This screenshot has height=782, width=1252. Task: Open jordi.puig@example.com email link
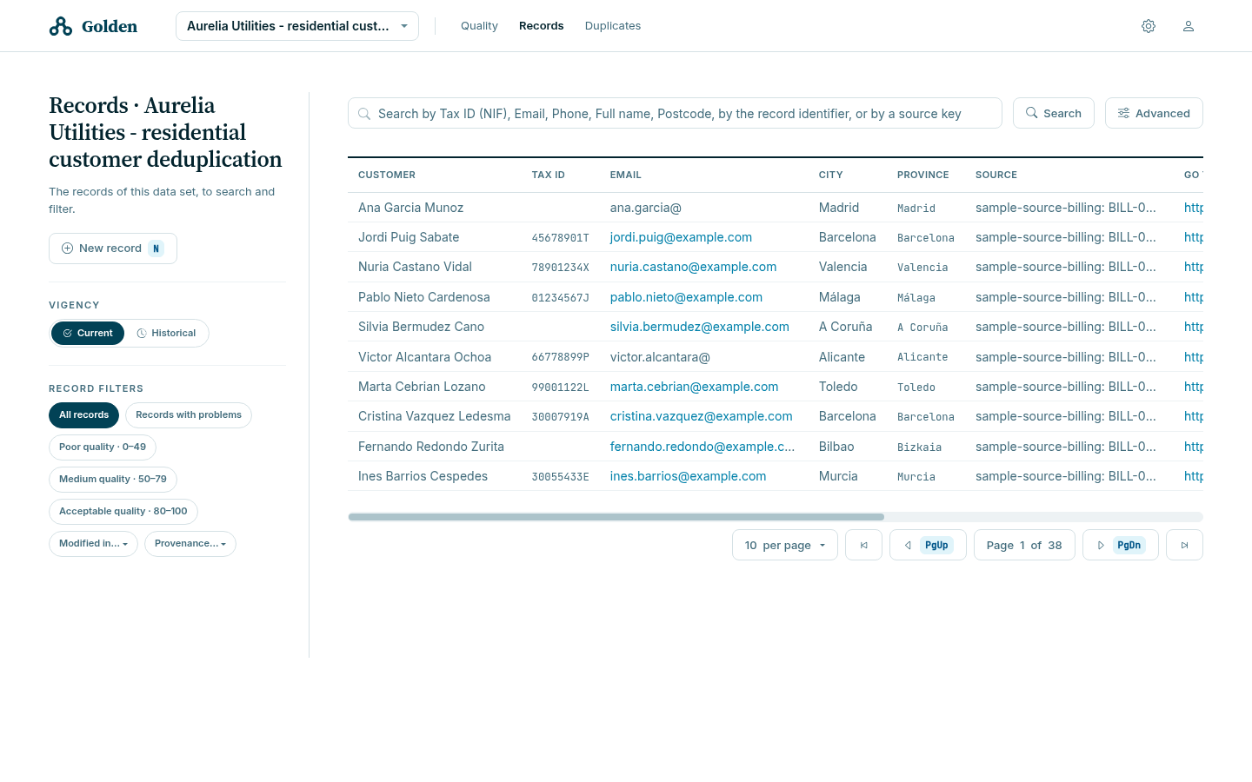tap(681, 237)
